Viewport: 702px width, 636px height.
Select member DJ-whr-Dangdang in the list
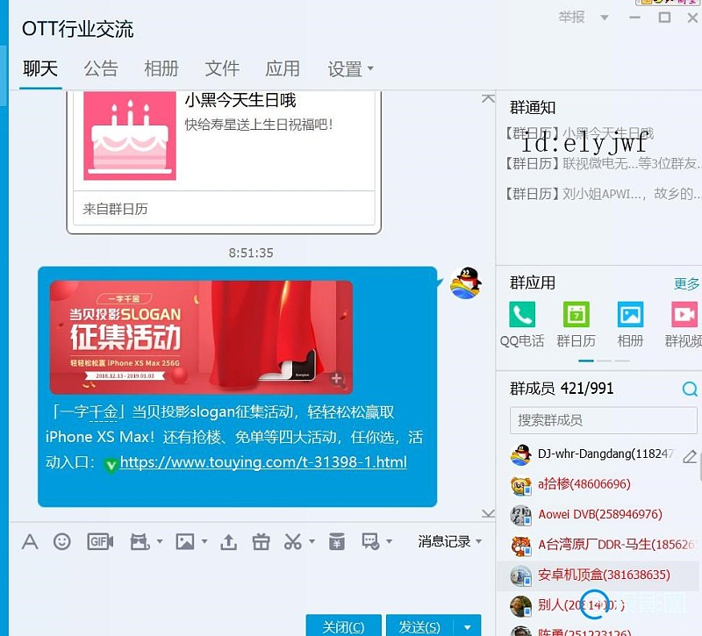coord(598,454)
